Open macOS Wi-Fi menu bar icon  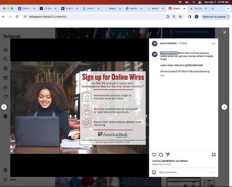180,2
